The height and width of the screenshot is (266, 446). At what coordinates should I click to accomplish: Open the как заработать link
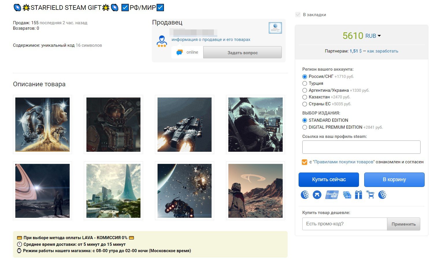(x=383, y=51)
